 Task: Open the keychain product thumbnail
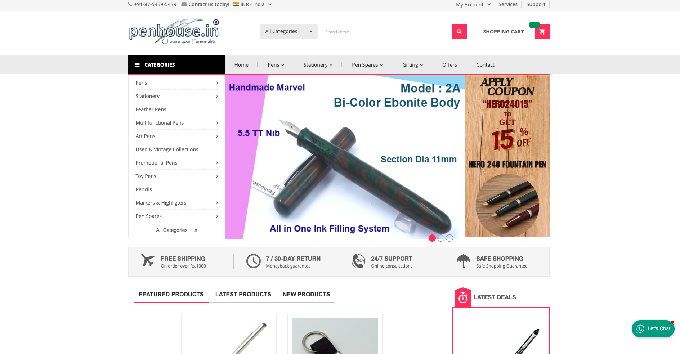(x=335, y=336)
